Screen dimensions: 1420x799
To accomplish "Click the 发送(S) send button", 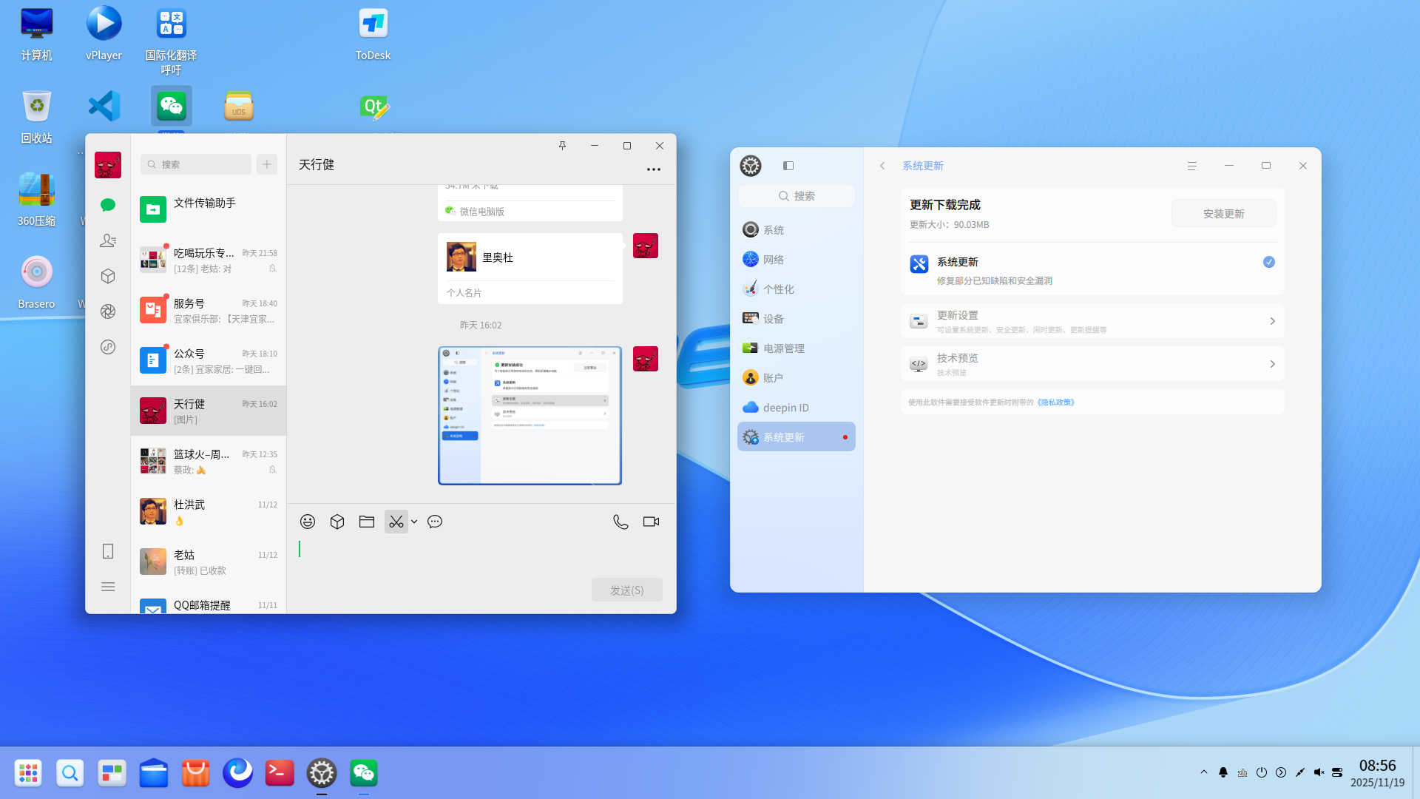I will [x=627, y=590].
